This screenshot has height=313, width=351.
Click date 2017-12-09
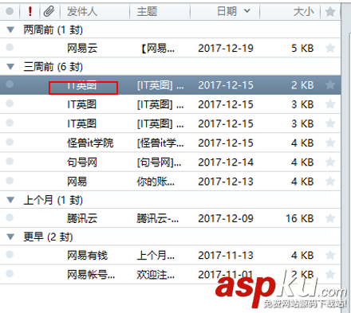(226, 218)
